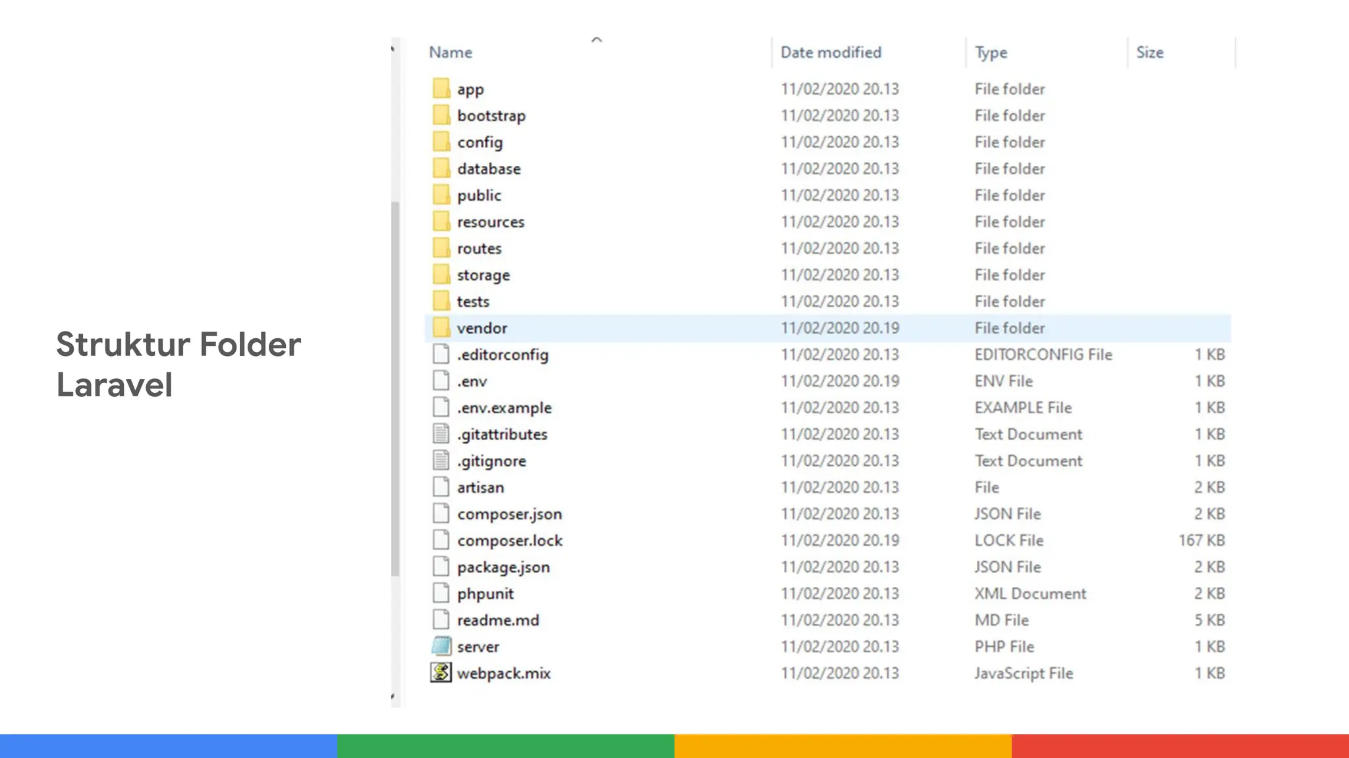Click the 'XML Document' type of phpunit

[x=1030, y=594]
